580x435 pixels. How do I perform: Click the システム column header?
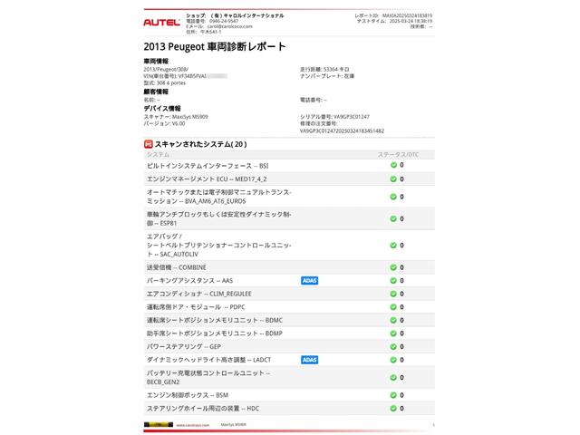(158, 155)
